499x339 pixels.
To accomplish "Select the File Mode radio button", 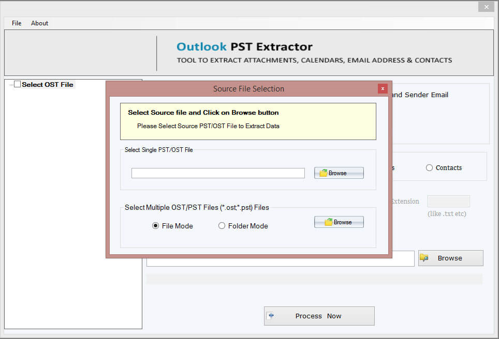I will tap(155, 226).
